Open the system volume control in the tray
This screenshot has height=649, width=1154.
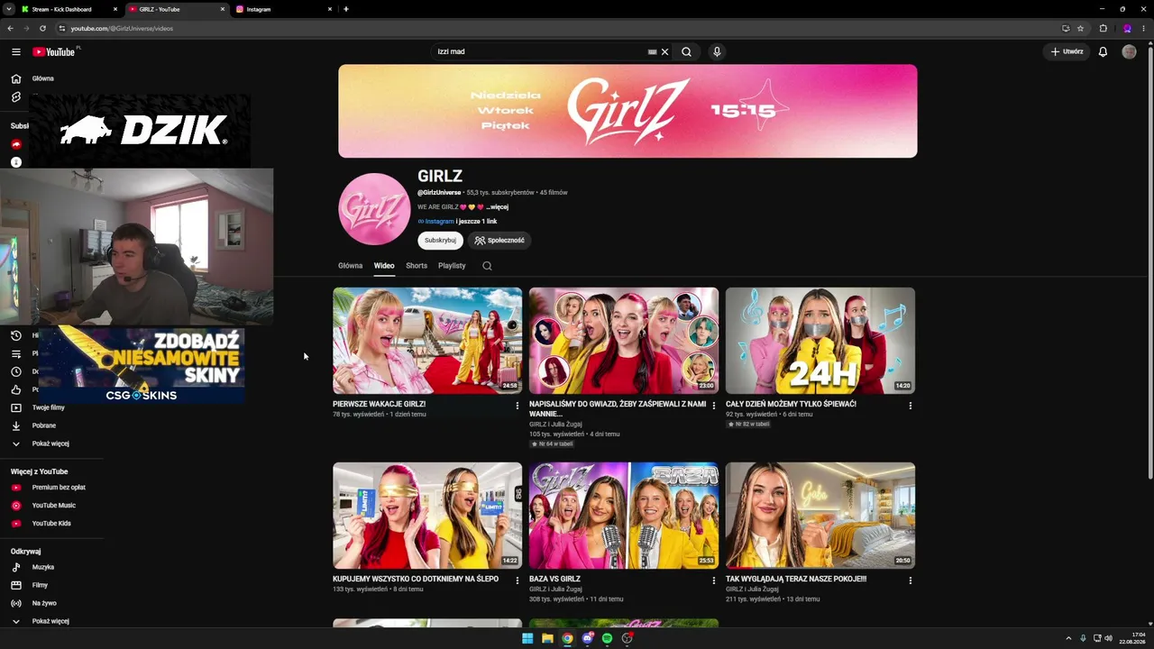click(1108, 638)
